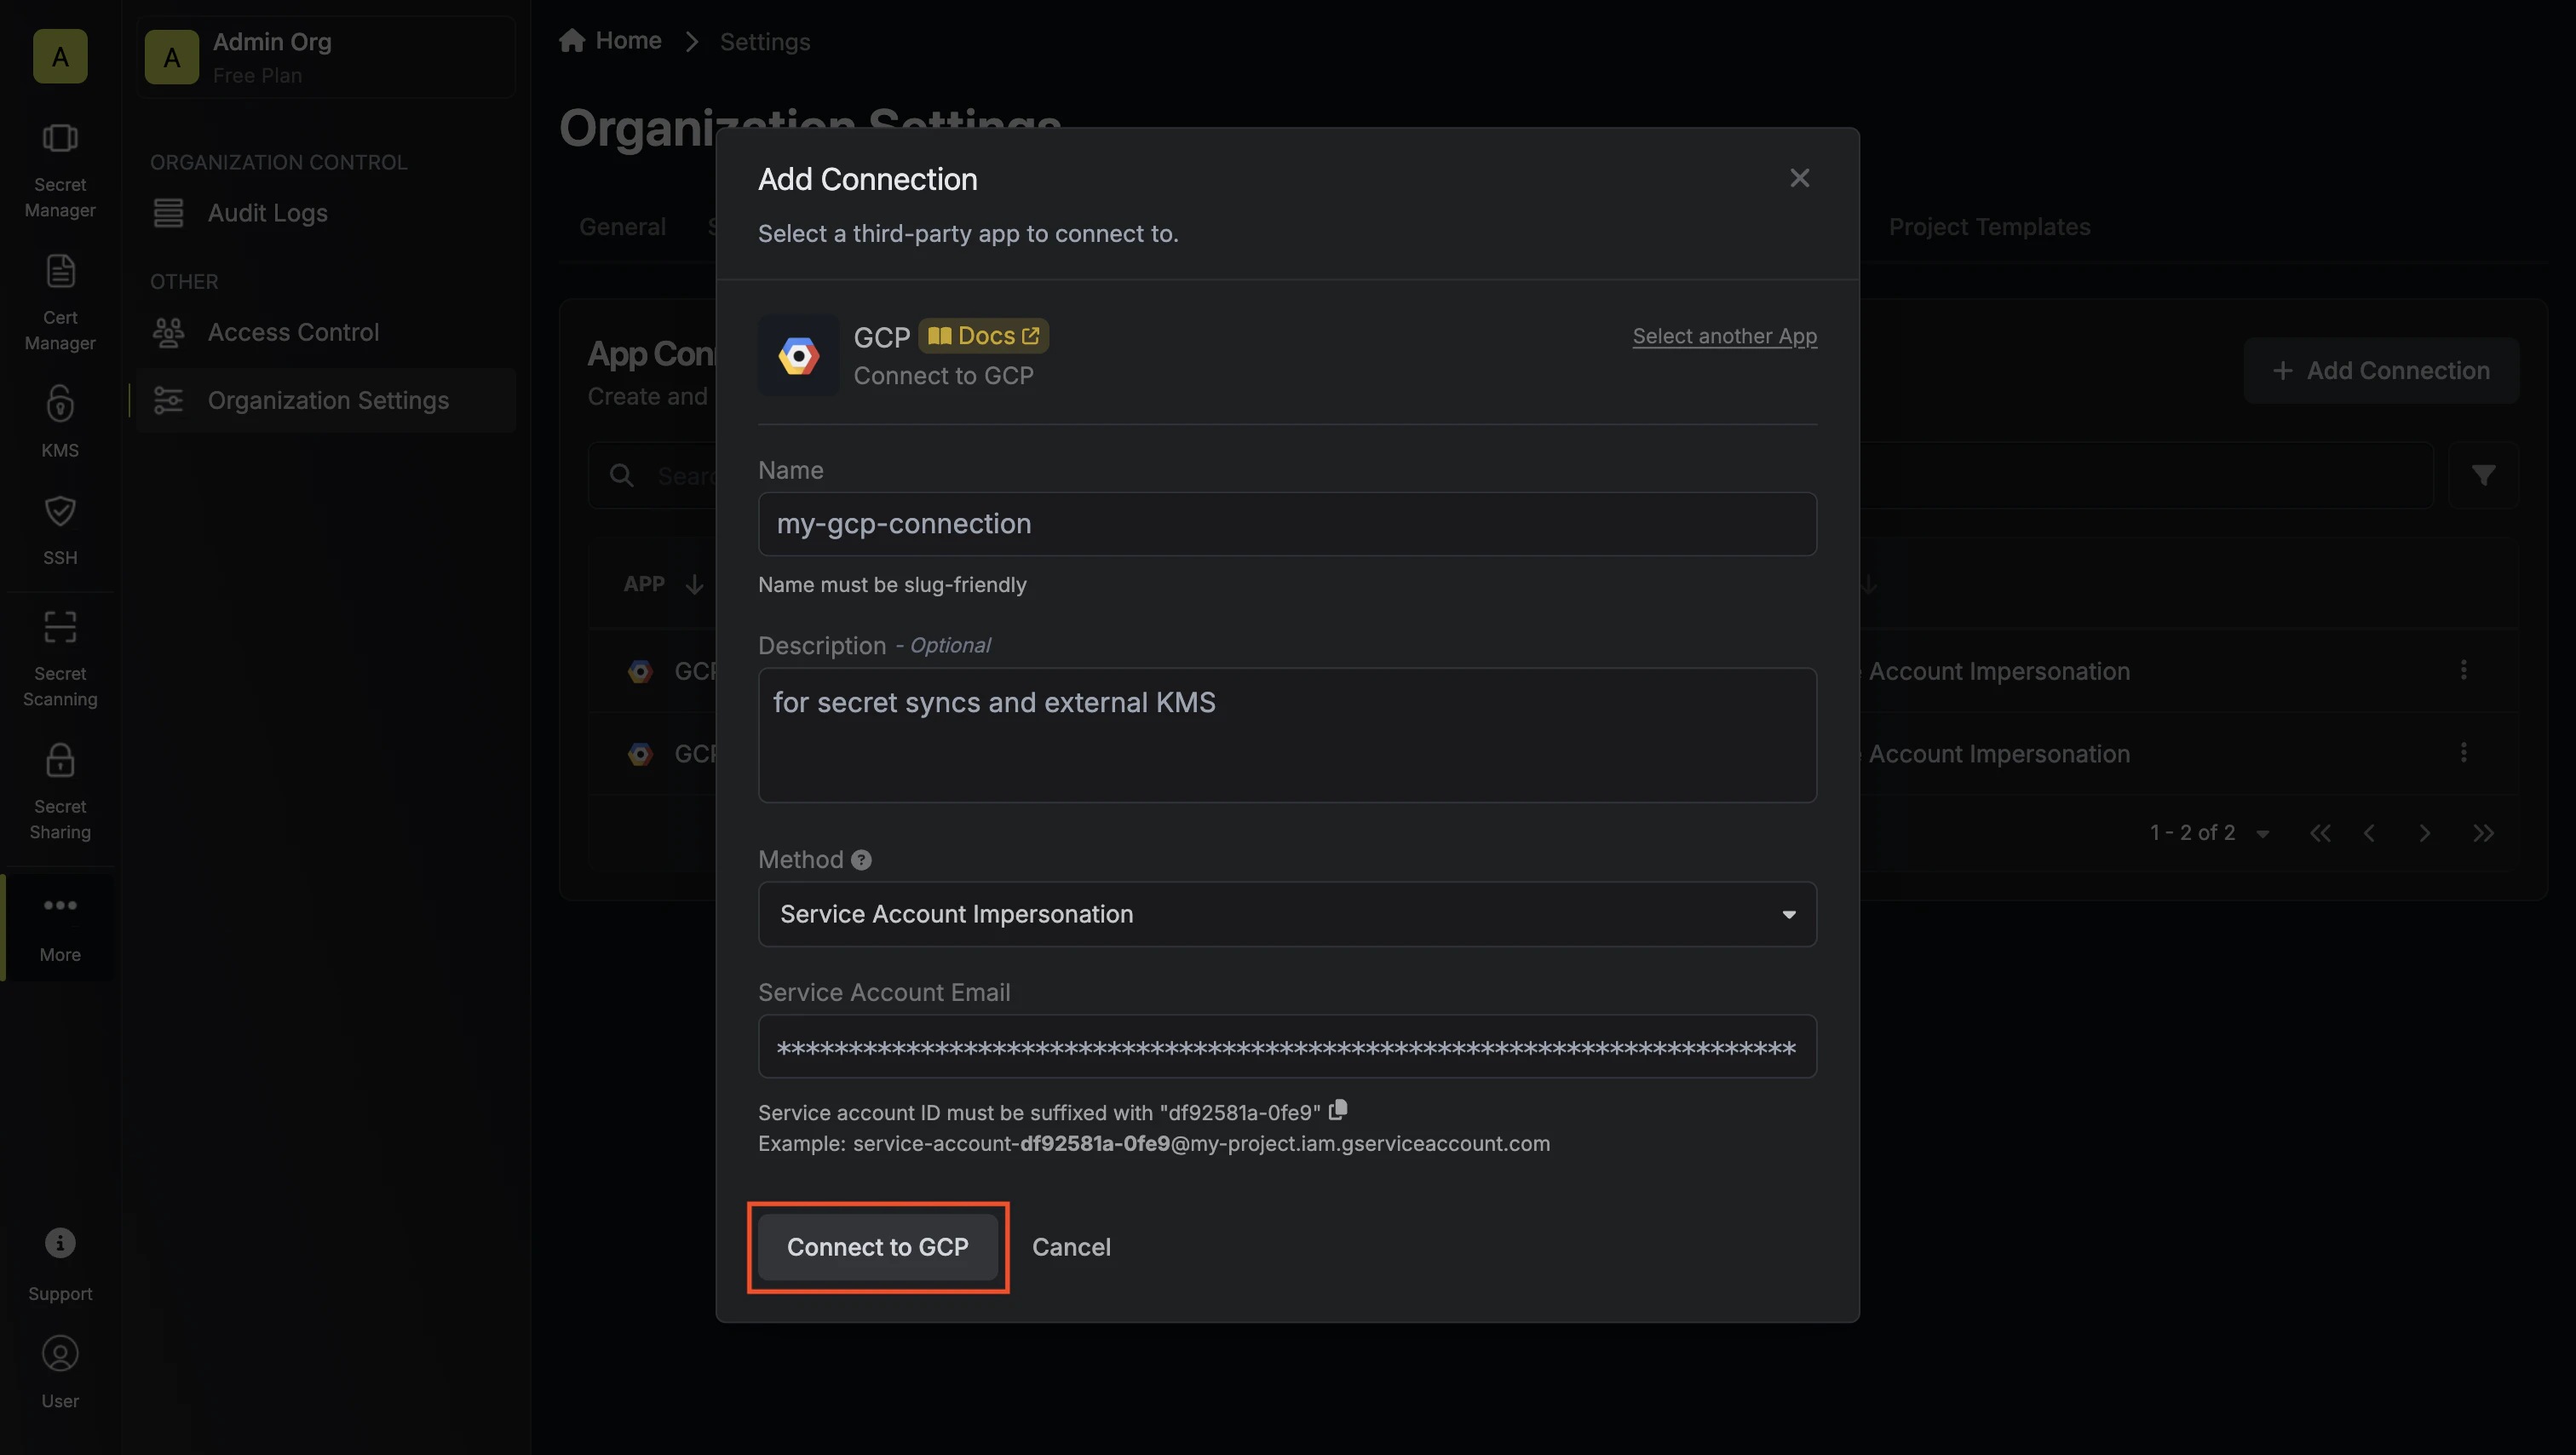The width and height of the screenshot is (2576, 1455).
Task: Click the Settings breadcrumb text
Action: pos(765,41)
